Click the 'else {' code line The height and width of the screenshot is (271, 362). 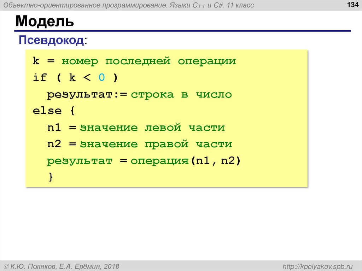54,111
